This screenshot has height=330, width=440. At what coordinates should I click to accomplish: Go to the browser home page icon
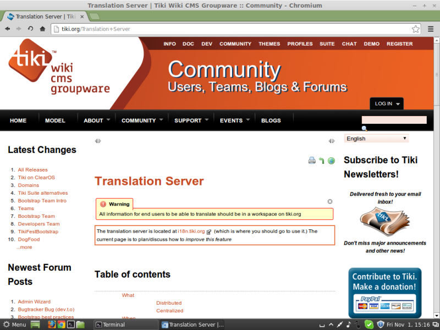point(42,29)
